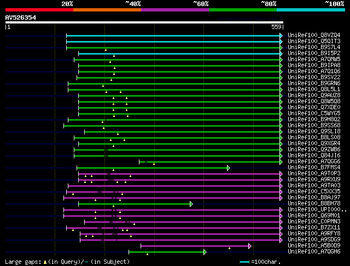Select the UniRef100_B9H8Q2 label
The image size is (350, 266).
click(314, 120)
